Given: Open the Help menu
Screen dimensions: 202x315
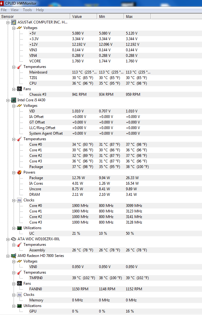Looking at the screenshot, I should 40,10.
